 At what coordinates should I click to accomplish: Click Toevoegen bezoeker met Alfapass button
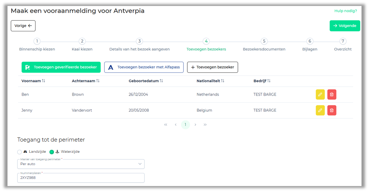click(x=144, y=67)
